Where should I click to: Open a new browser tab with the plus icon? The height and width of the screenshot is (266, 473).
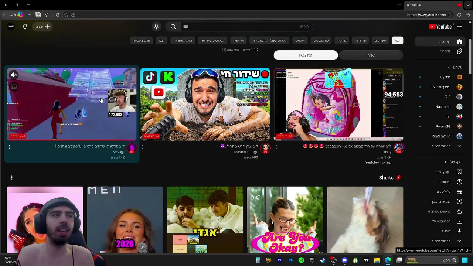coord(399,5)
